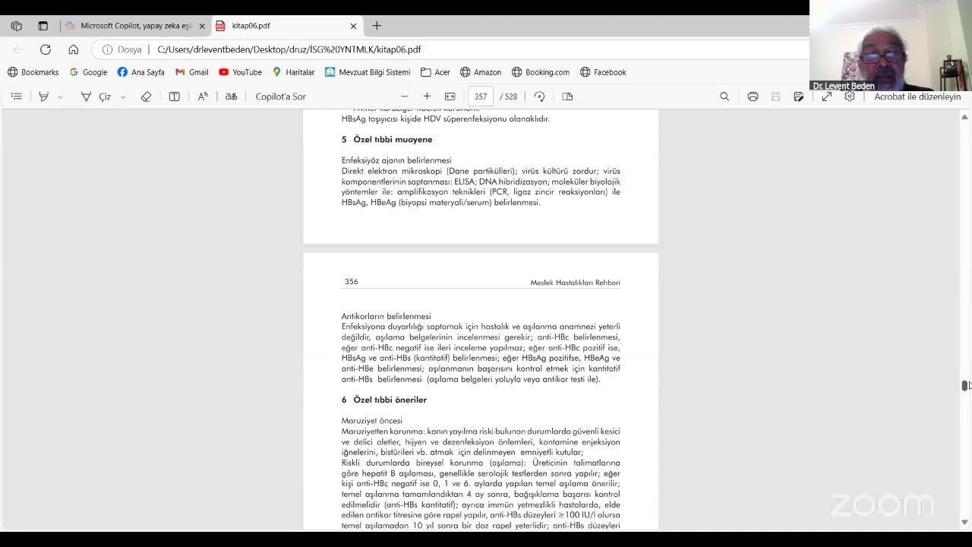The height and width of the screenshot is (547, 972).
Task: Click Copilot'a Sor button
Action: click(280, 96)
